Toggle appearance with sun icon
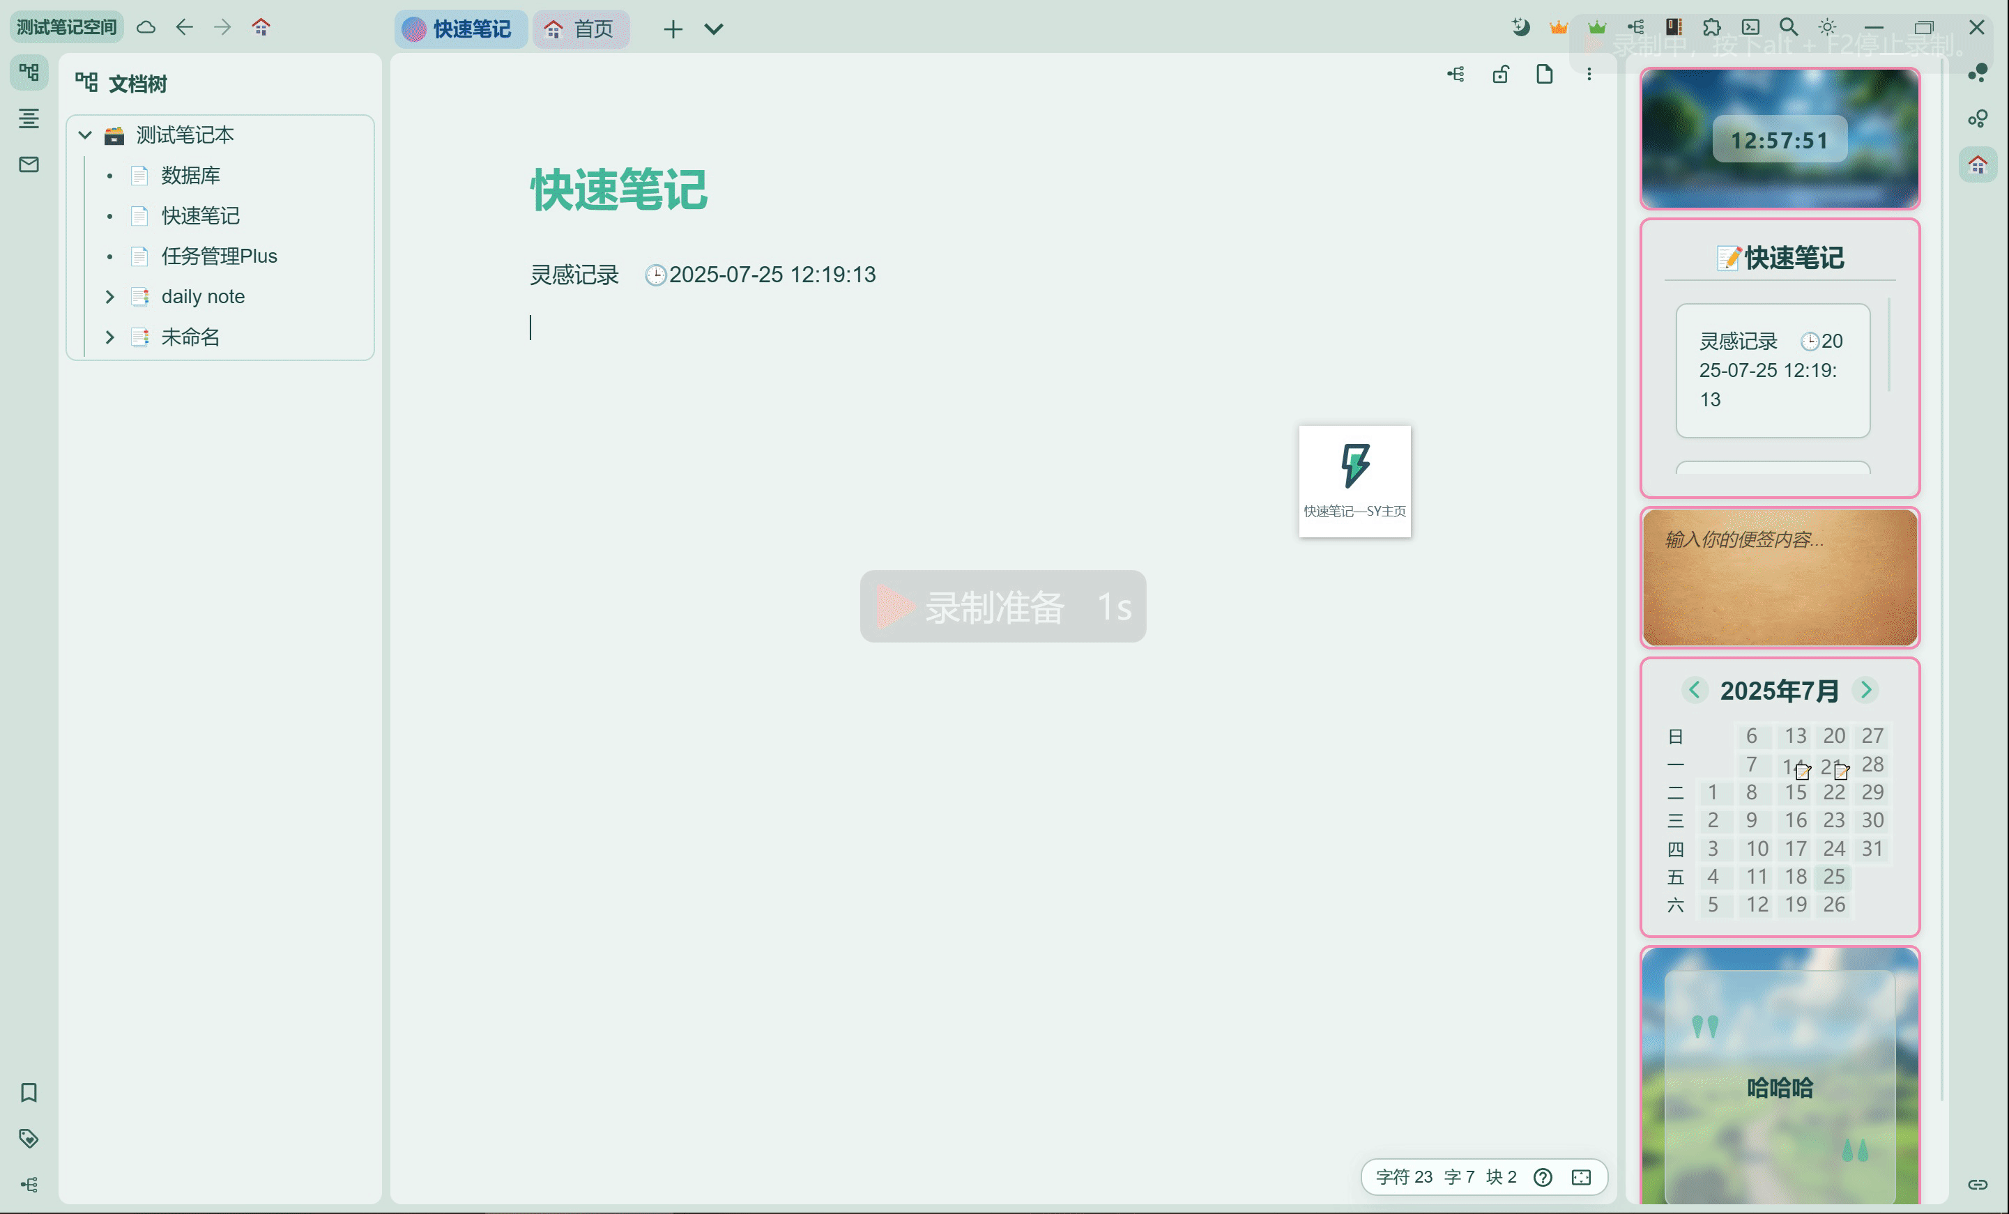The height and width of the screenshot is (1214, 2009). [1827, 27]
